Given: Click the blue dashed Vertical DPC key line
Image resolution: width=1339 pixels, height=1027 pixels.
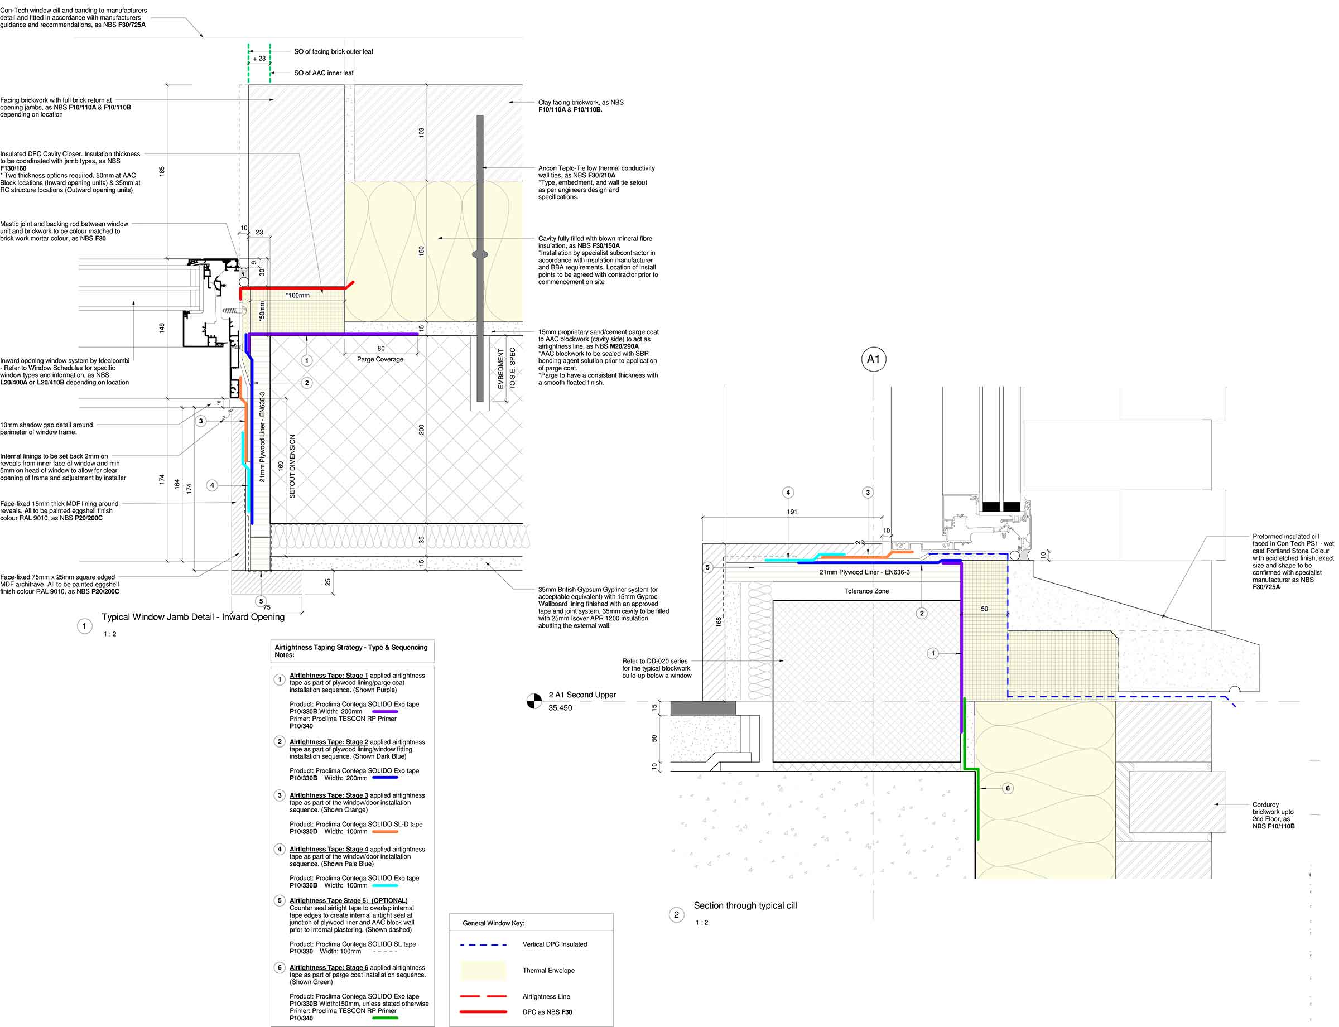Looking at the screenshot, I should 483,944.
